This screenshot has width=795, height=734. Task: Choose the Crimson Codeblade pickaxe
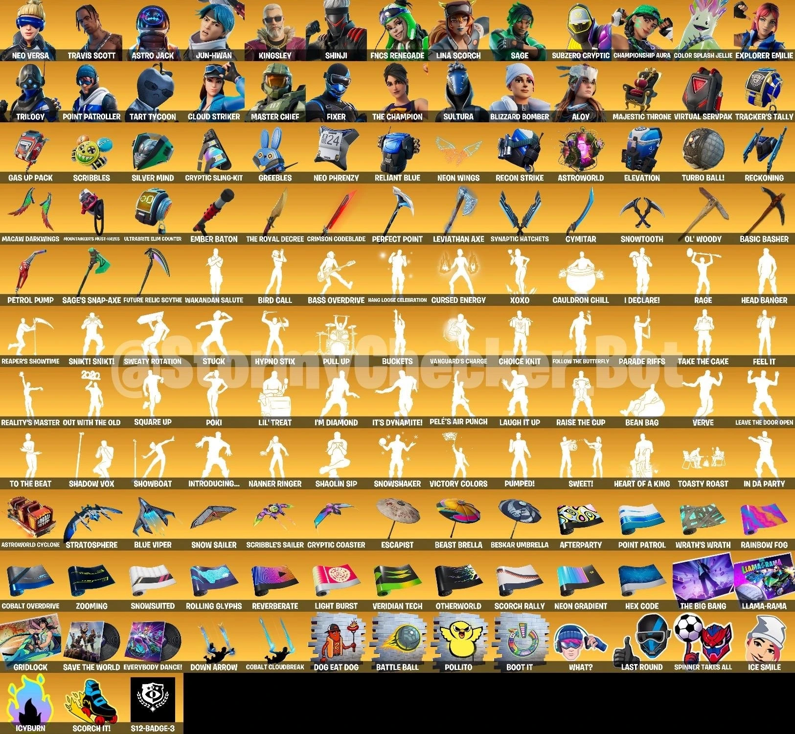click(x=336, y=214)
